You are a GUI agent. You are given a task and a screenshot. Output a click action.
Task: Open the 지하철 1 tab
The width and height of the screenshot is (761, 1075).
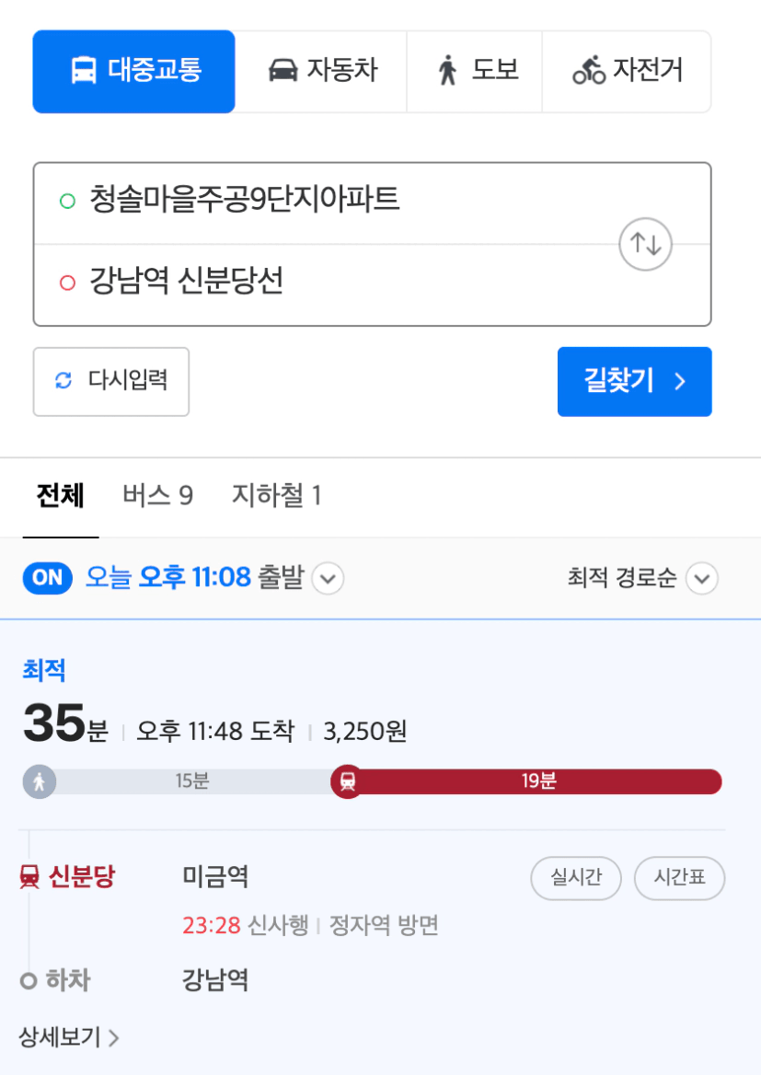276,495
